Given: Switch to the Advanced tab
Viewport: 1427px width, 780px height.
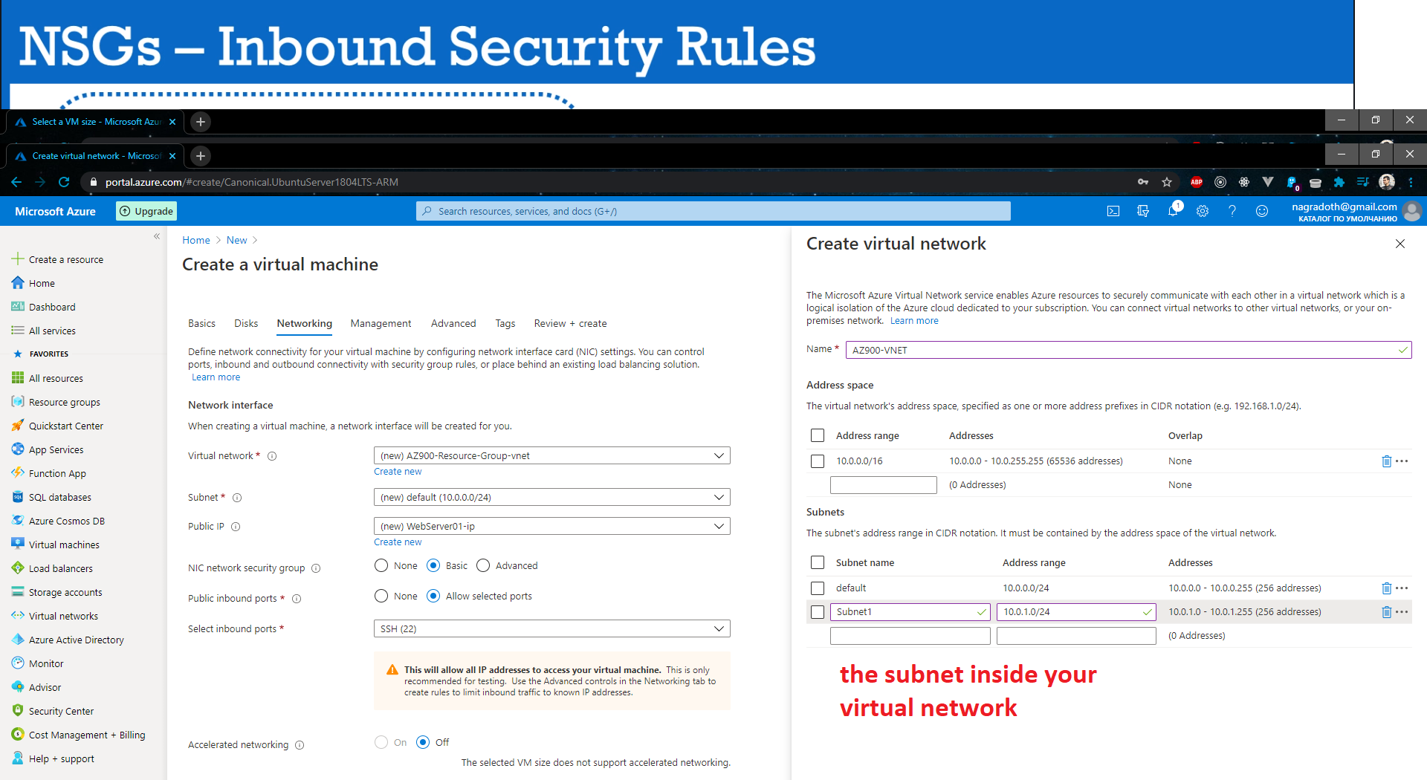Looking at the screenshot, I should tap(453, 323).
